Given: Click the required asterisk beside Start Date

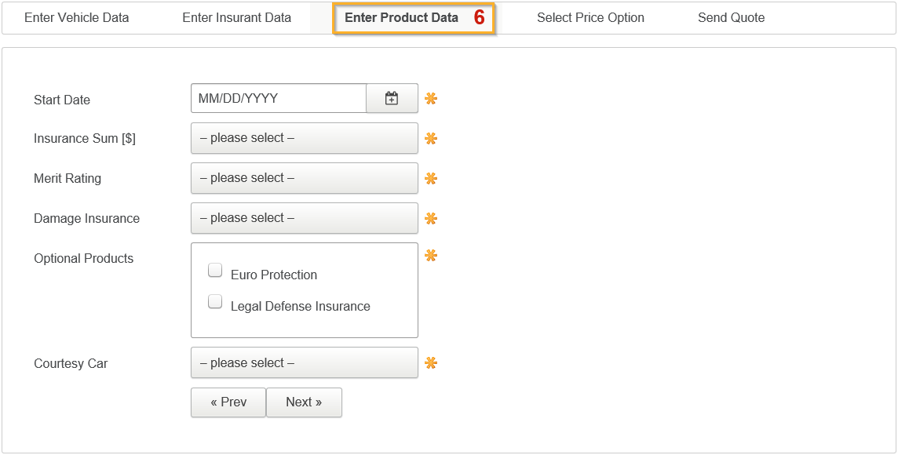Looking at the screenshot, I should [x=431, y=99].
